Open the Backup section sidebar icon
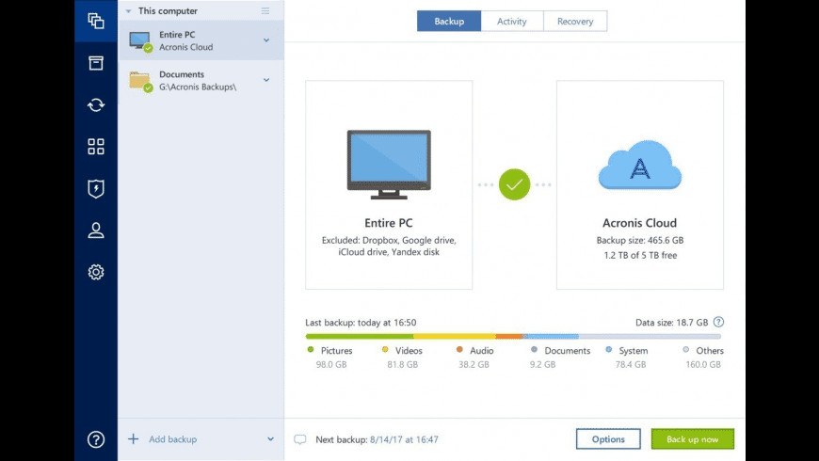 pos(96,21)
